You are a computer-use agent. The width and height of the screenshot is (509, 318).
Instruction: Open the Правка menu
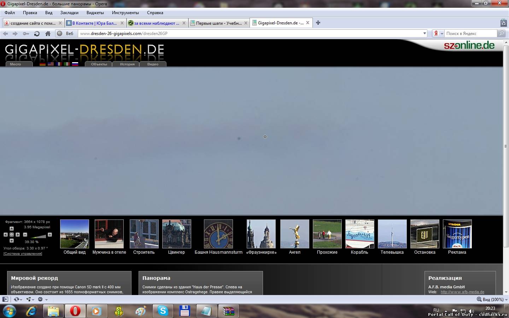pos(30,12)
